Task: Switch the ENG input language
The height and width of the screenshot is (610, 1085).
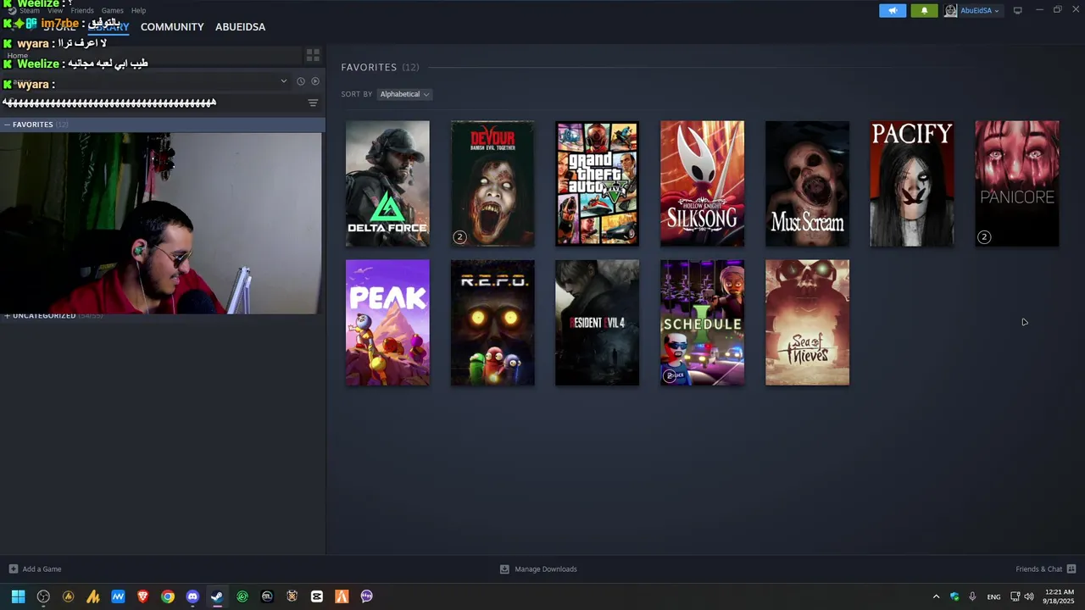Action: [x=993, y=596]
